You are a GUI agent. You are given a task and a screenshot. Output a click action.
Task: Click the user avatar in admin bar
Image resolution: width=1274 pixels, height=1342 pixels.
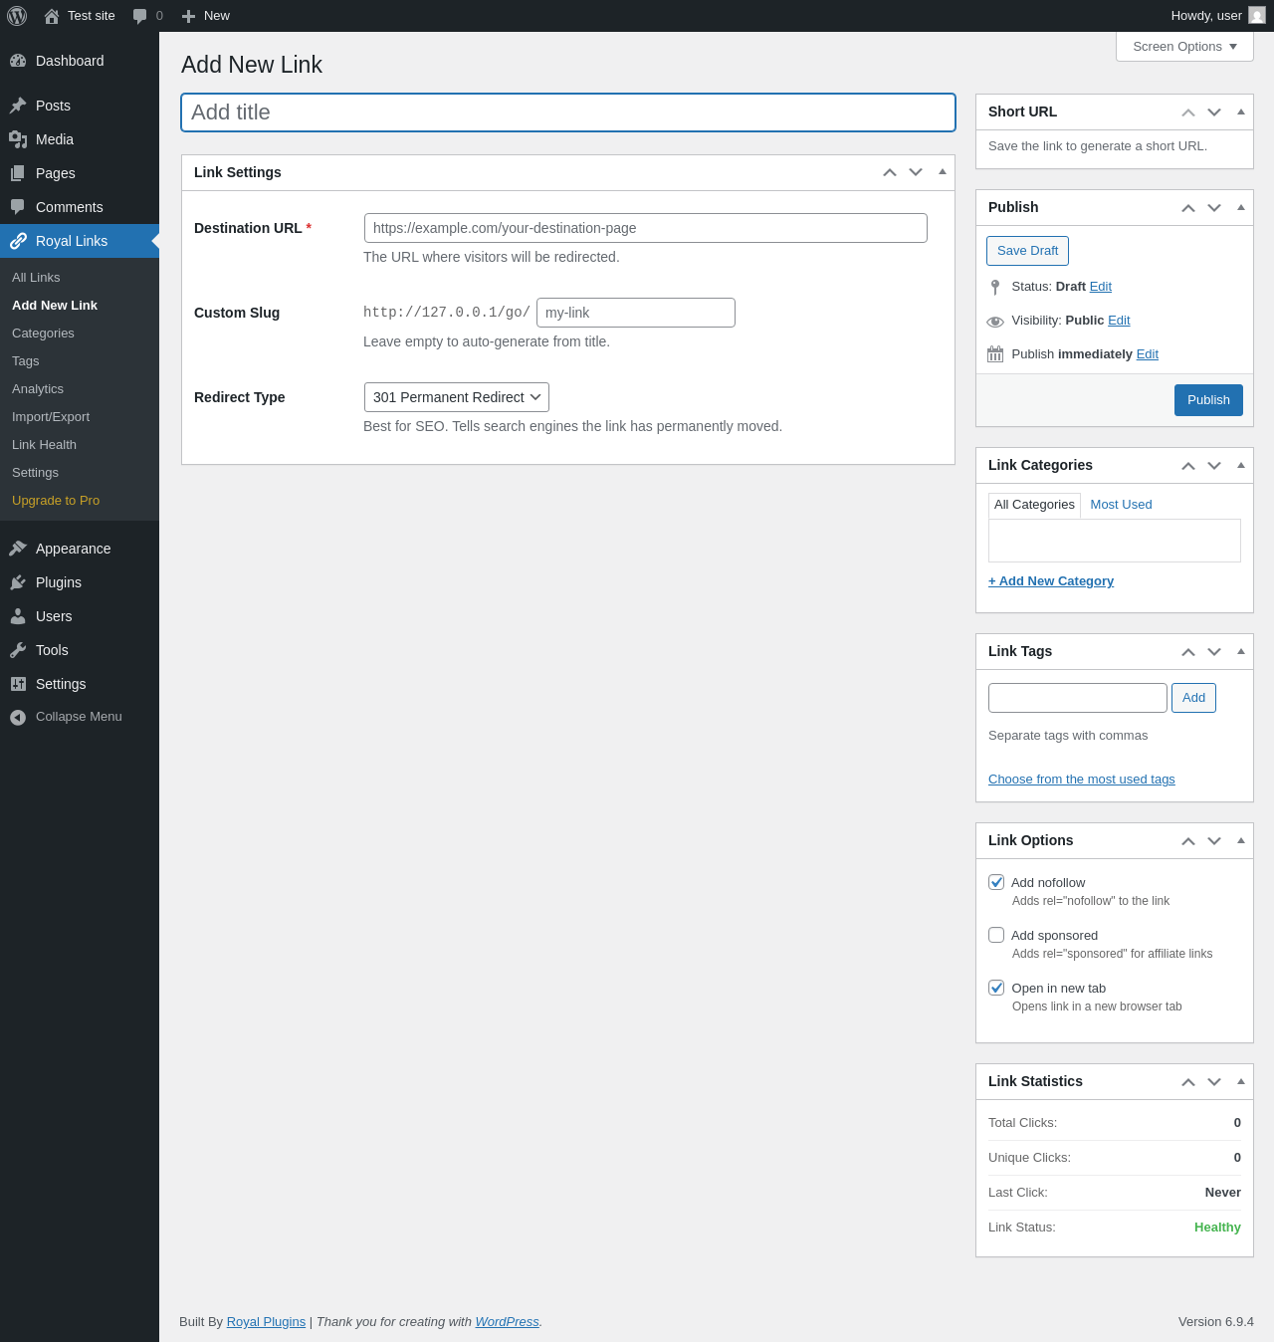click(x=1257, y=15)
